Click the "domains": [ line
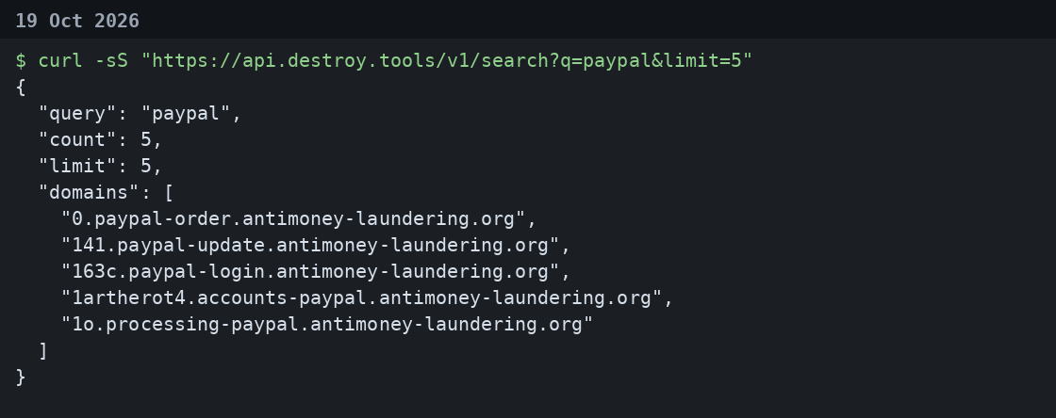This screenshot has width=1056, height=418. [x=106, y=192]
